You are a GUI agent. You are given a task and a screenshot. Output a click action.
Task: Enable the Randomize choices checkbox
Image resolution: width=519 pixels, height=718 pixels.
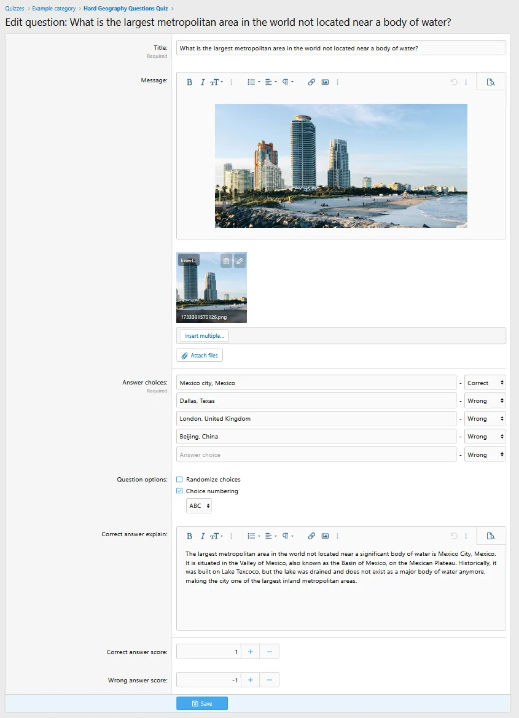pos(179,480)
